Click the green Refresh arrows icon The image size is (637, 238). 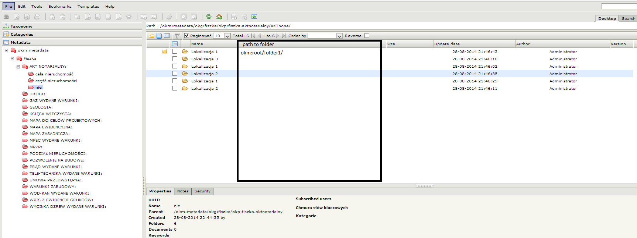point(209,17)
